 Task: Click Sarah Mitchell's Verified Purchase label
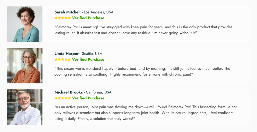pyautogui.click(x=88, y=18)
